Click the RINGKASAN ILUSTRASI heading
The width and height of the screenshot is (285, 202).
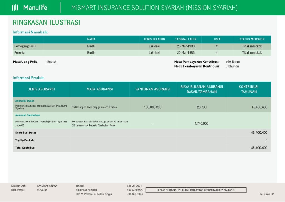(46, 22)
